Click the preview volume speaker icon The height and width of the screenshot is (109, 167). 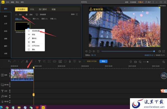(159, 51)
